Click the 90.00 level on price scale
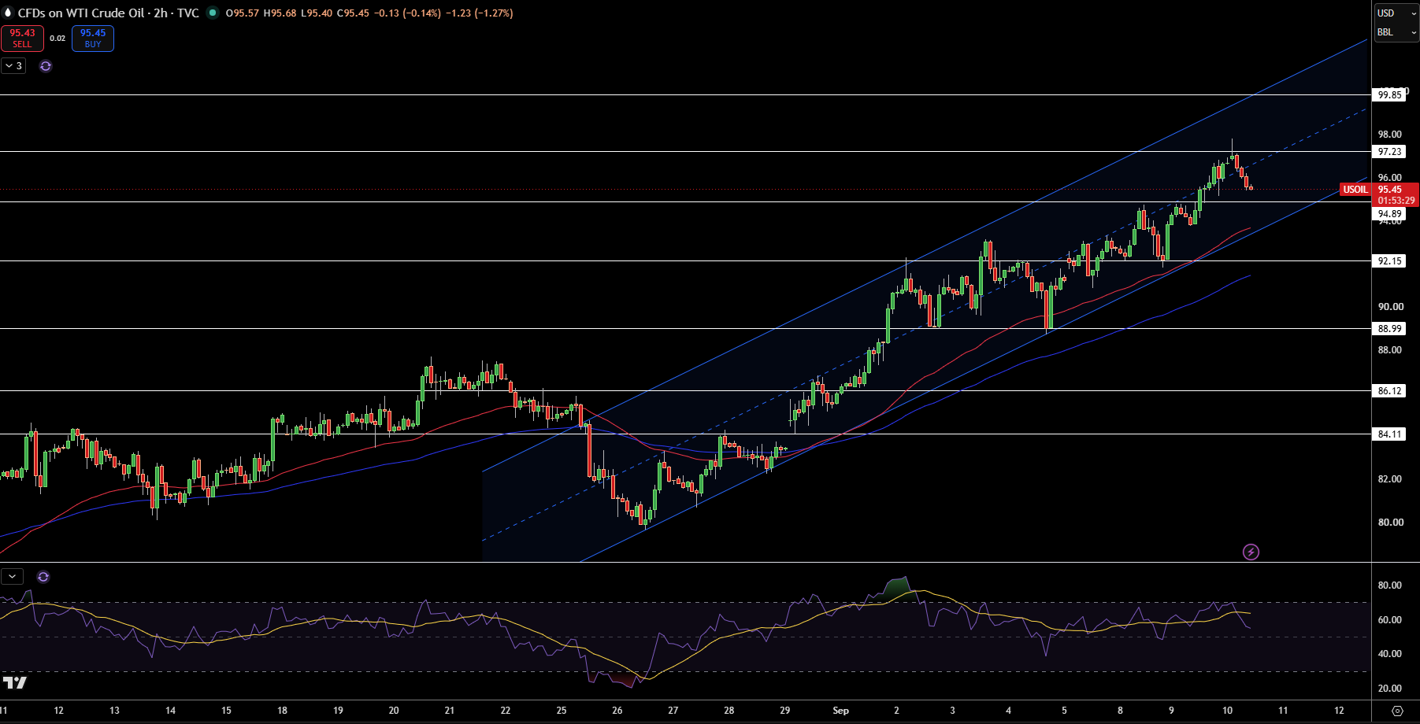Screen dimensions: 1420x724 (x=1390, y=307)
